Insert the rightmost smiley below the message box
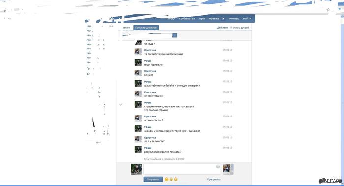 pos(176,179)
